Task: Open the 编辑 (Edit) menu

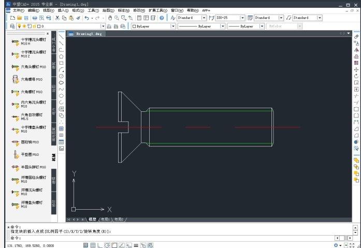Action: point(33,10)
